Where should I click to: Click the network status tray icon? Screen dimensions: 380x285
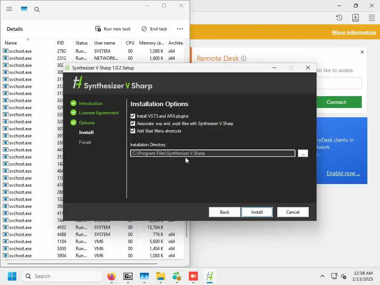point(334,276)
